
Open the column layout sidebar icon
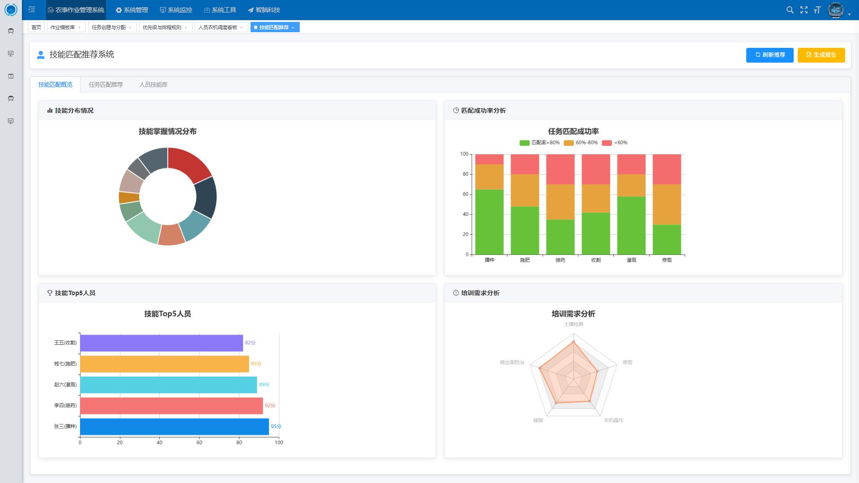pyautogui.click(x=11, y=76)
